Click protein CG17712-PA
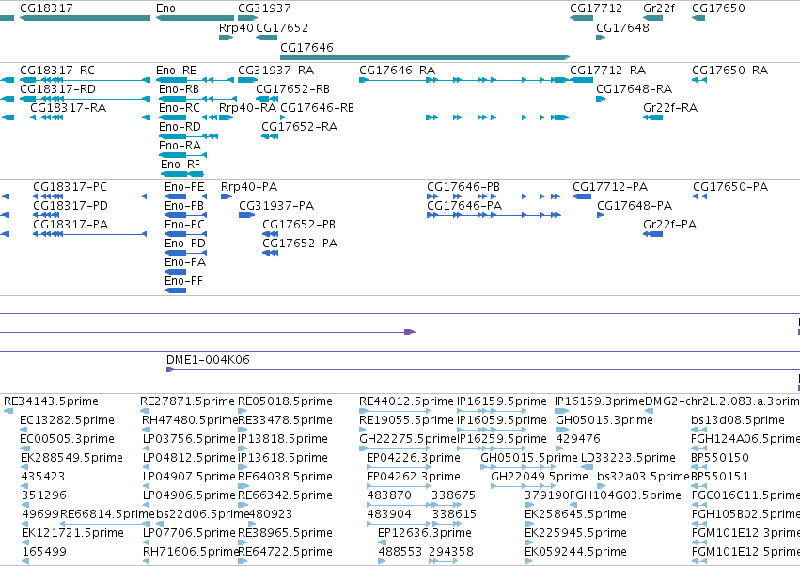Screen dimensions: 800x566 [x=610, y=187]
